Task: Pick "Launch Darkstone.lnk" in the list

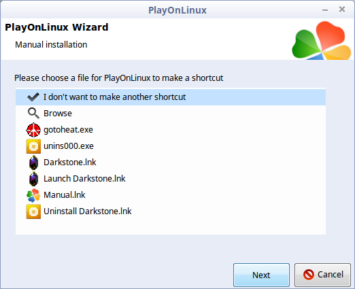Action: tap(171, 179)
